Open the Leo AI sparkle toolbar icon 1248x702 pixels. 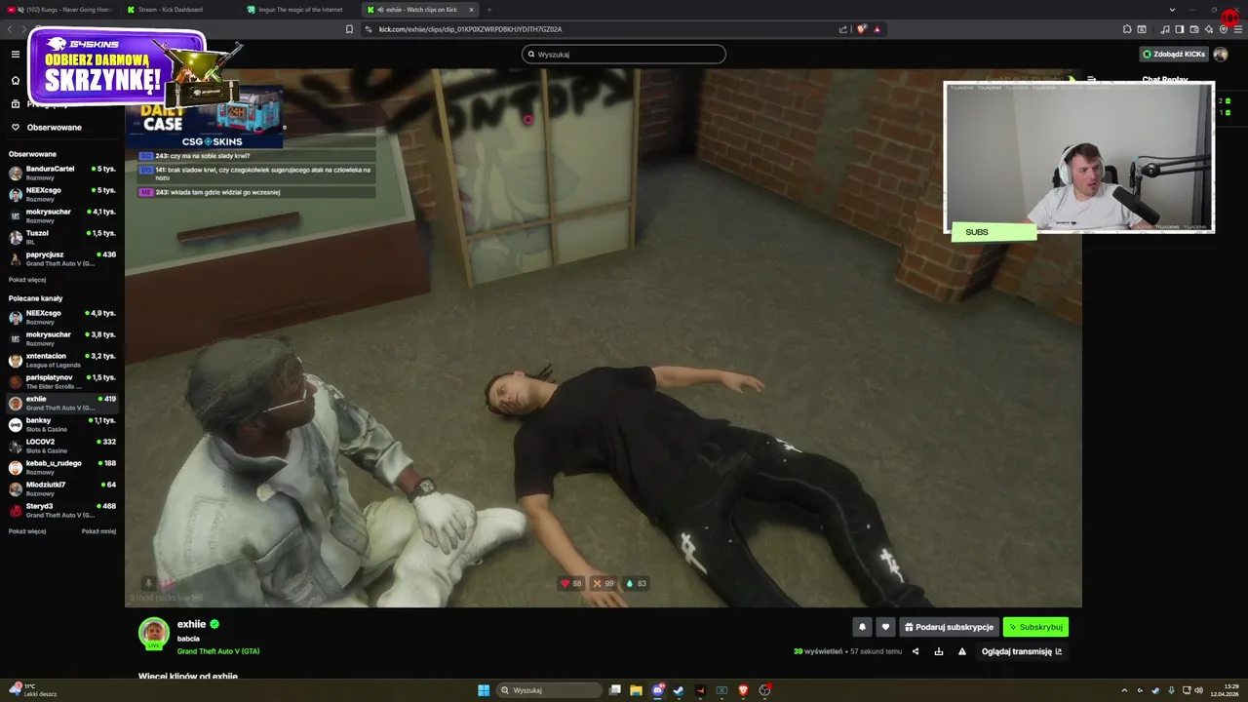coord(1209,29)
